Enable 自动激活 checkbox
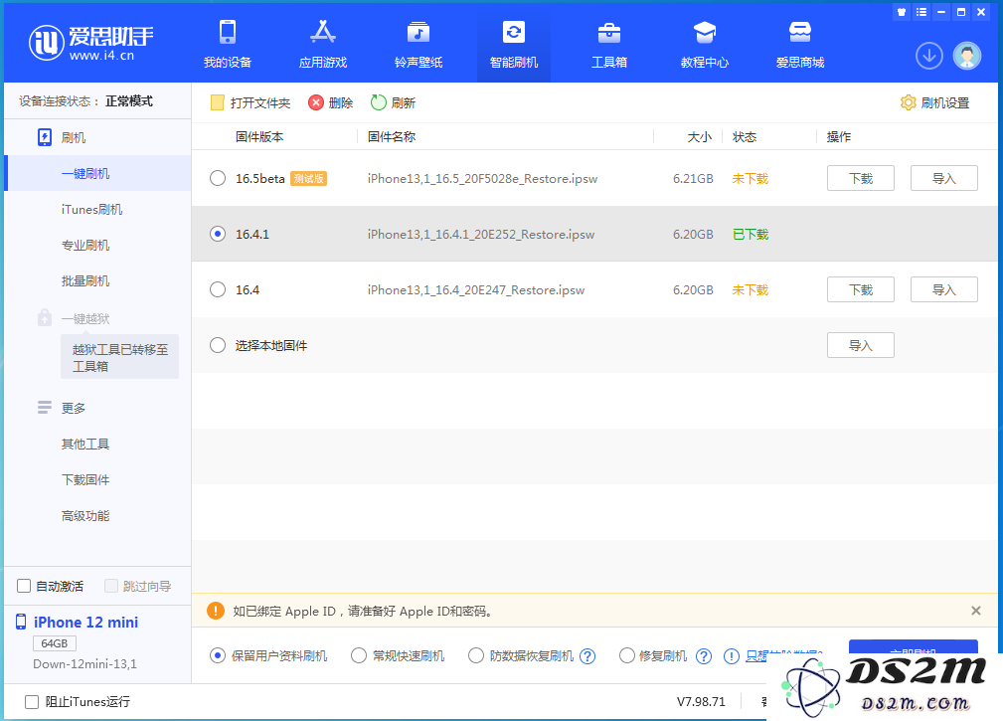Image resolution: width=1003 pixels, height=721 pixels. click(24, 586)
